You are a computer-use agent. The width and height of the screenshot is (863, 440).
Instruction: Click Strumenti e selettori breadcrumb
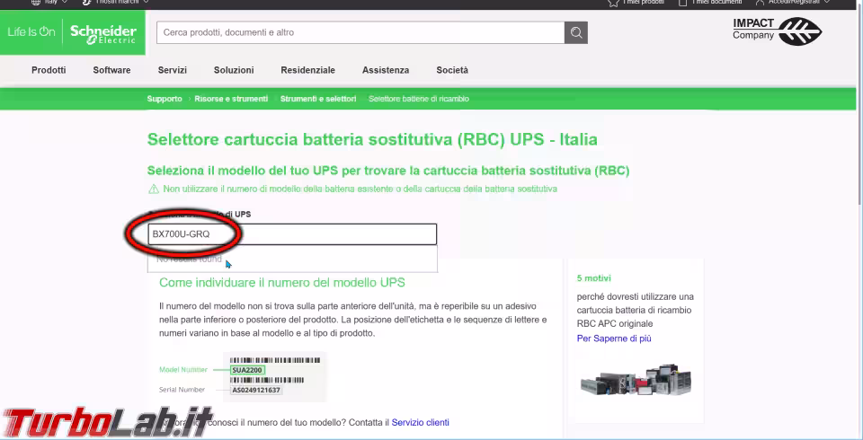click(318, 99)
